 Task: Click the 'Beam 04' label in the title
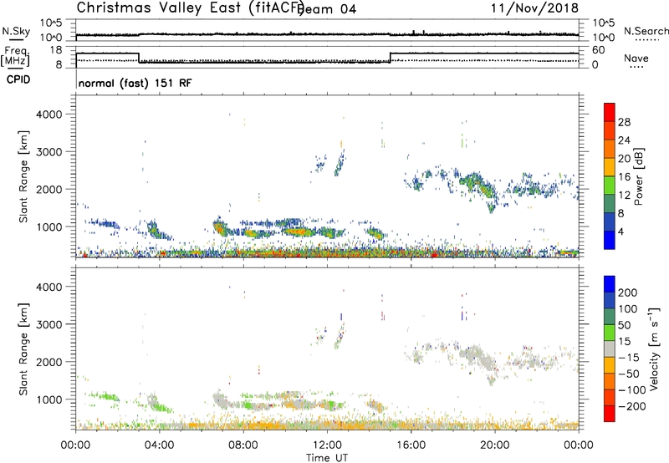pos(329,9)
